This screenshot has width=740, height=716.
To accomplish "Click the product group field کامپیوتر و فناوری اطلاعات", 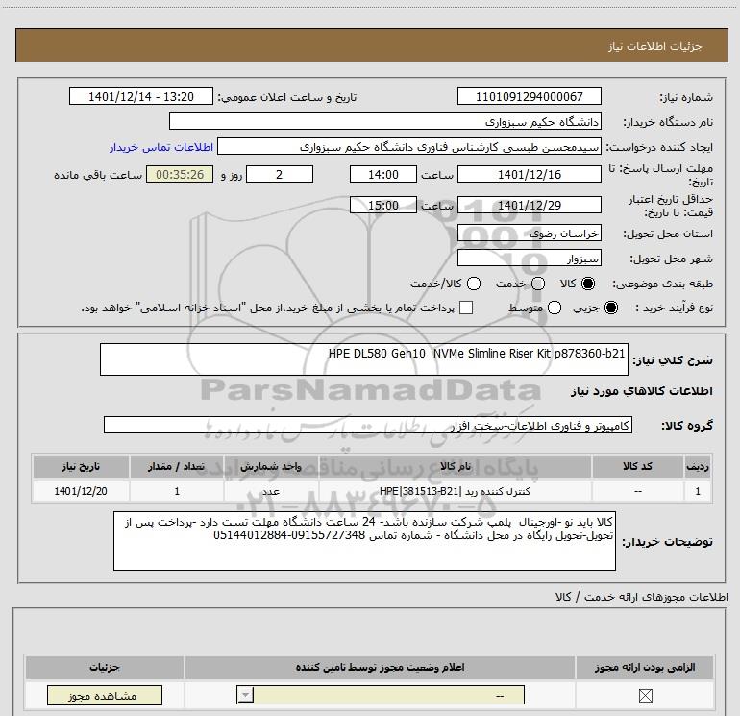I will [368, 425].
